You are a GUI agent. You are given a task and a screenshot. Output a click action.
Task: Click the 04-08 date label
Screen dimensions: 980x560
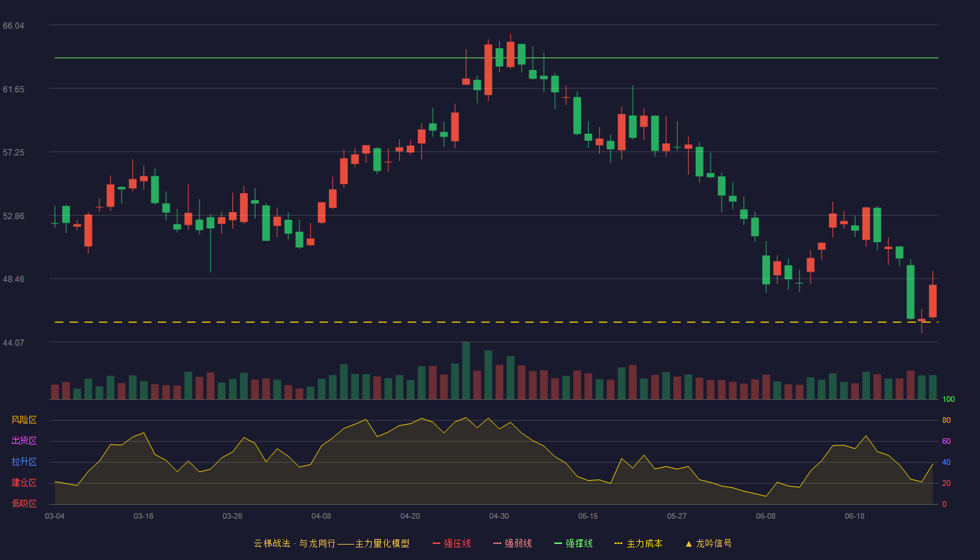(321, 516)
